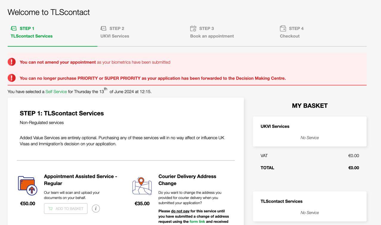Click the Step 3 calendar icon

(193, 28)
